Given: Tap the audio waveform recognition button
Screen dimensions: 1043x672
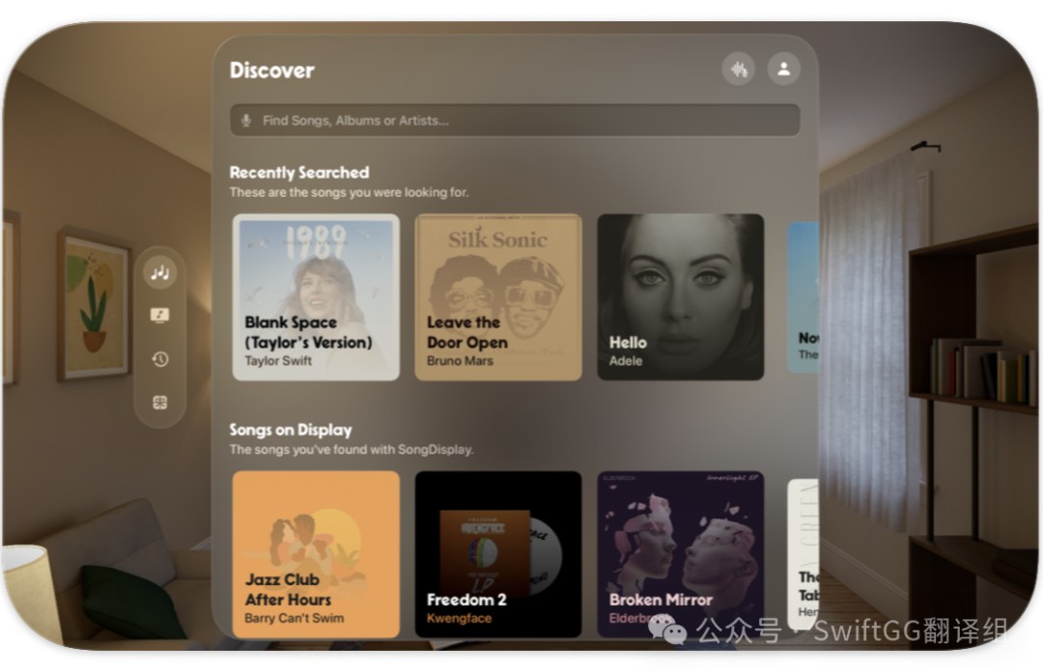Looking at the screenshot, I should pos(739,69).
